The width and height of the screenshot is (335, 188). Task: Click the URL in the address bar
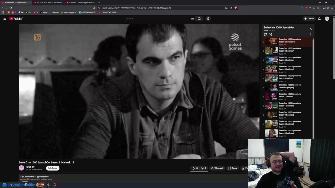click(136, 8)
